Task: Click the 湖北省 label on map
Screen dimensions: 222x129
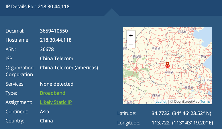Action: coord(156,95)
